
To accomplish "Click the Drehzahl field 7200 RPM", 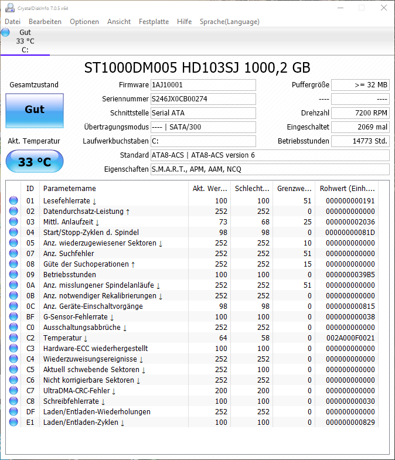I will [x=360, y=113].
